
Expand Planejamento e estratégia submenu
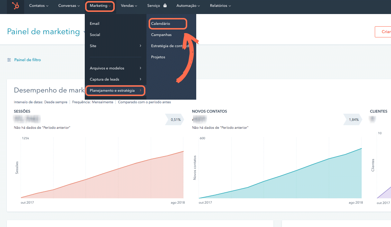point(115,91)
